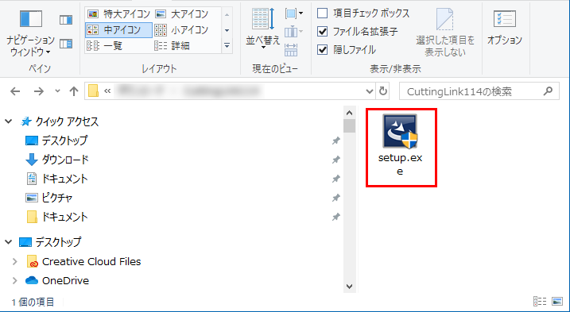
Task: Unpin デスクトップ pin icon
Action: (x=336, y=141)
